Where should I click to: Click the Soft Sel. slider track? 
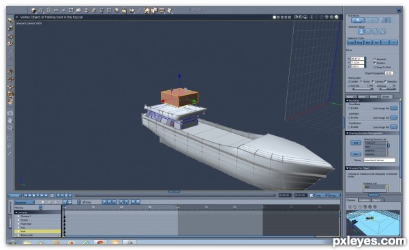tap(363, 89)
